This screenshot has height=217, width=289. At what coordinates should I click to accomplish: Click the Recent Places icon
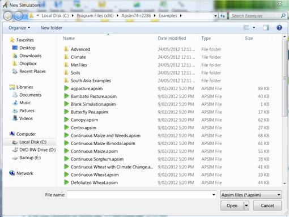coord(15,71)
